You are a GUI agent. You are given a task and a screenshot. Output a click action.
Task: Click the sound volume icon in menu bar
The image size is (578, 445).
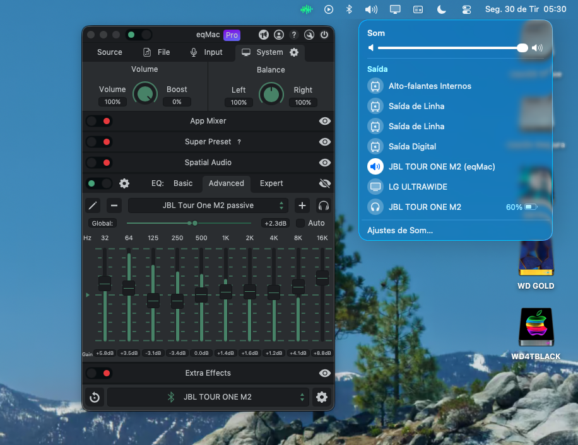(x=371, y=9)
